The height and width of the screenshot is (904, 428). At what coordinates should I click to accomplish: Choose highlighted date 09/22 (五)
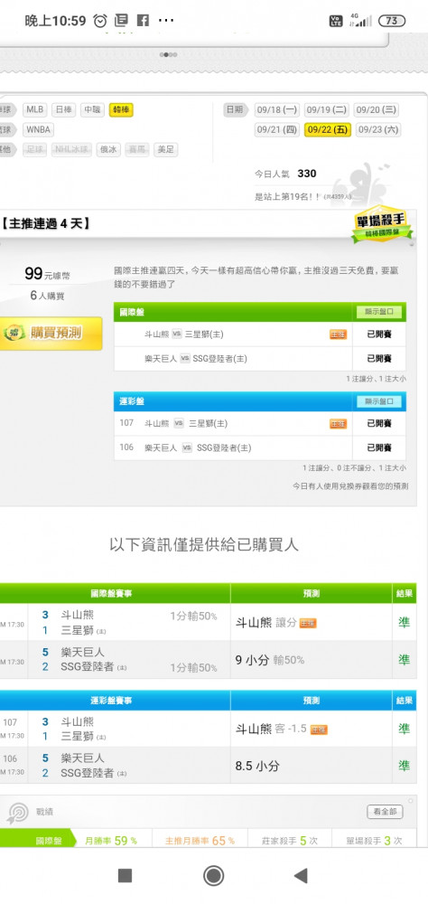328,129
